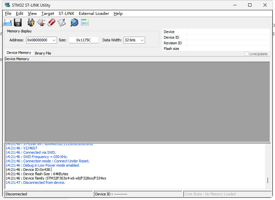Open the Target menu

48,14
